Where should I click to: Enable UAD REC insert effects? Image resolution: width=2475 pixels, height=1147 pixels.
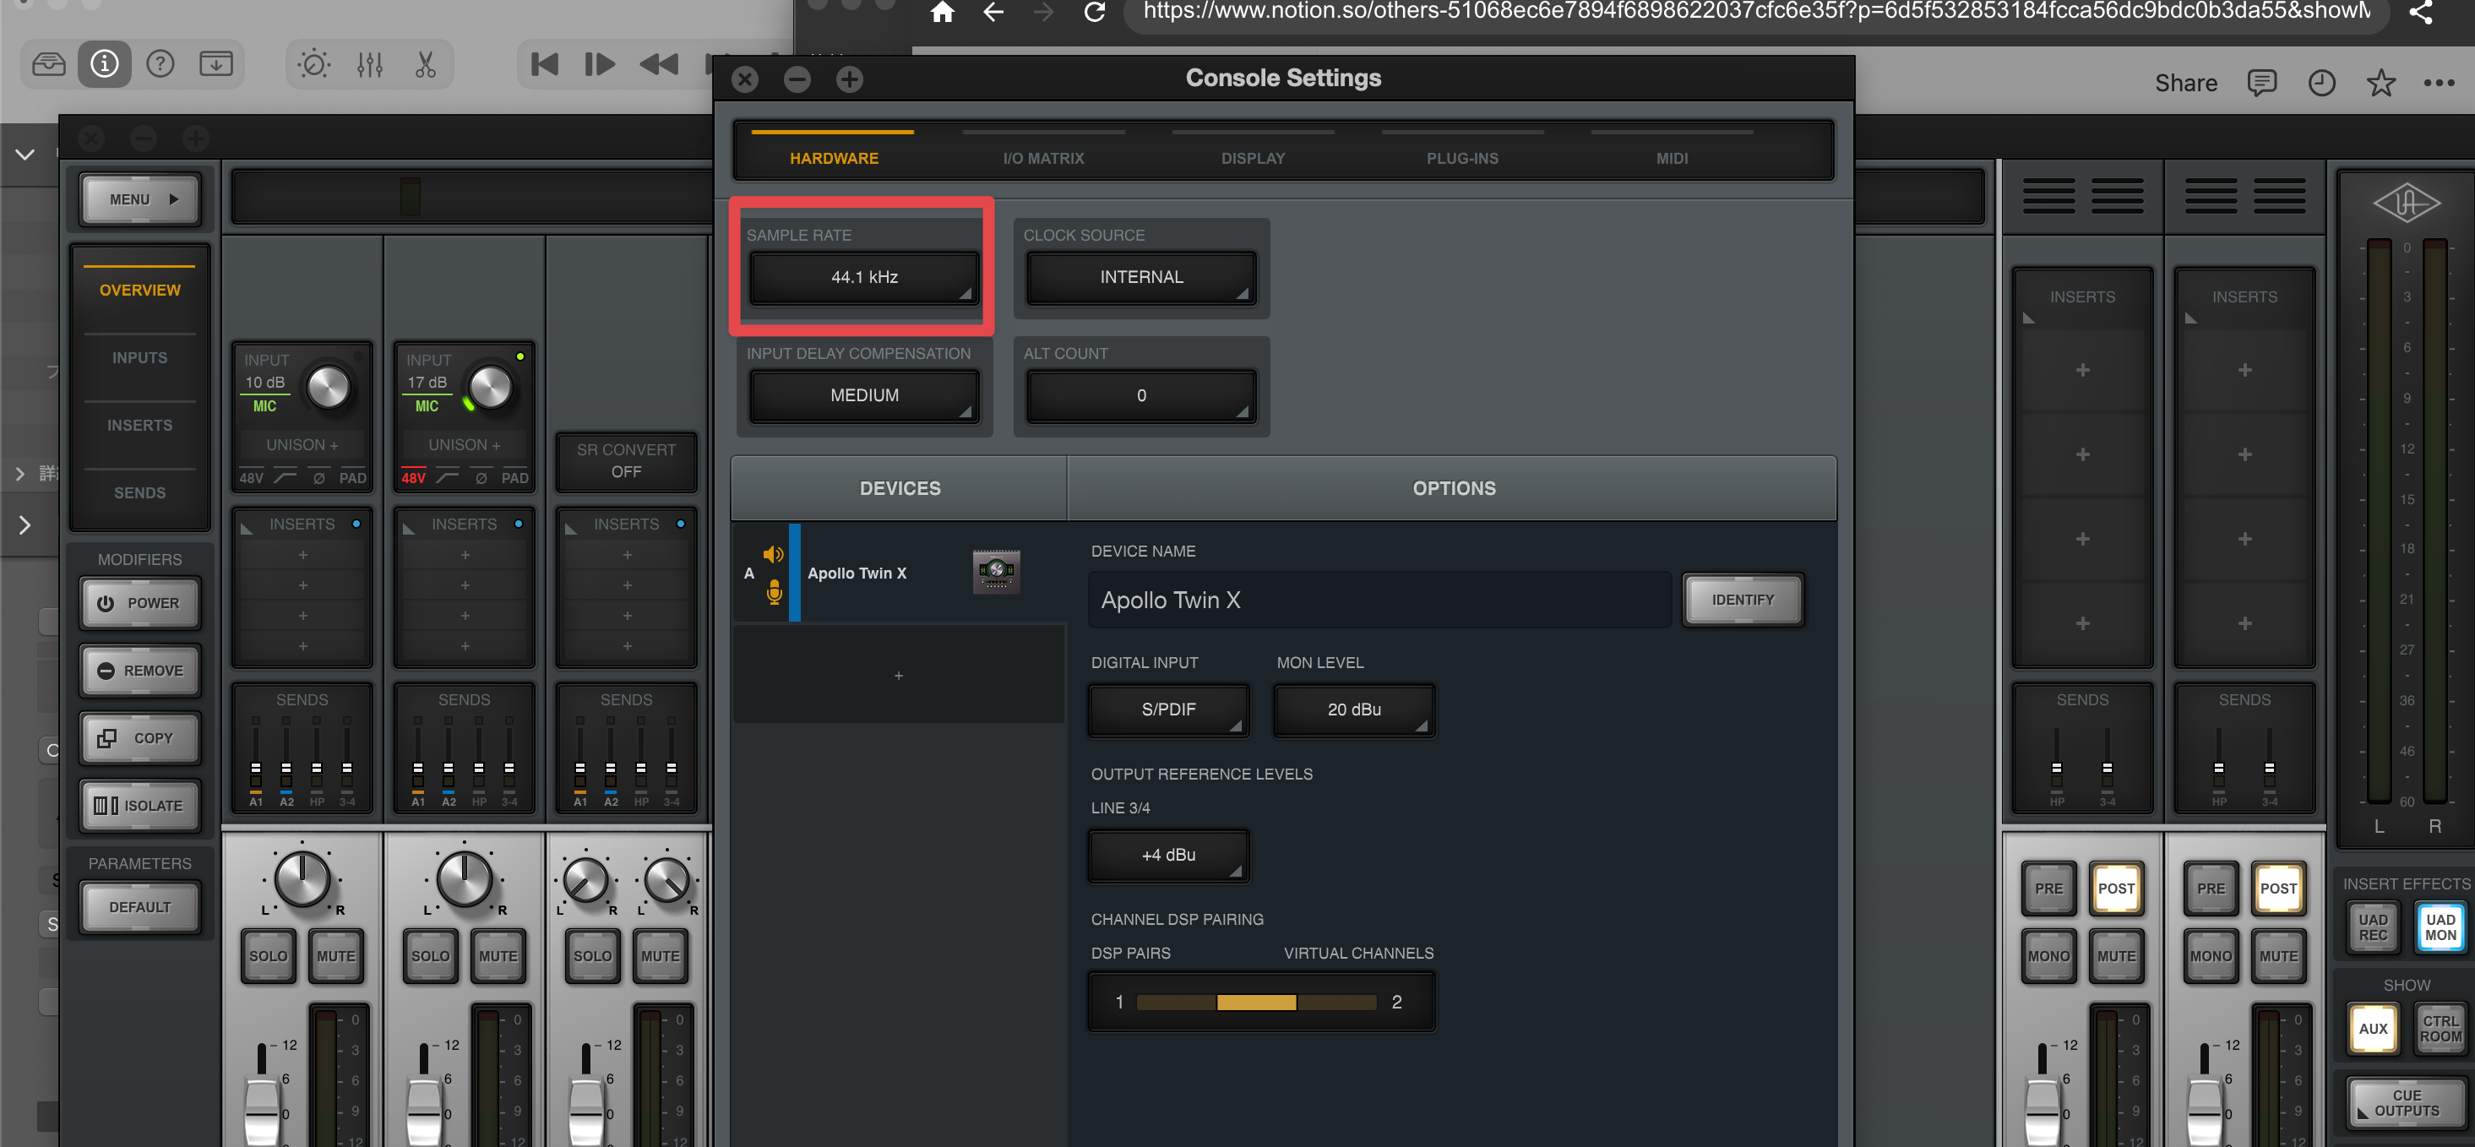point(2372,927)
